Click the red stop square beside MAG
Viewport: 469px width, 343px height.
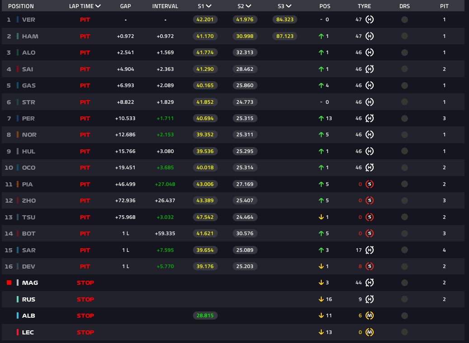tap(9, 283)
